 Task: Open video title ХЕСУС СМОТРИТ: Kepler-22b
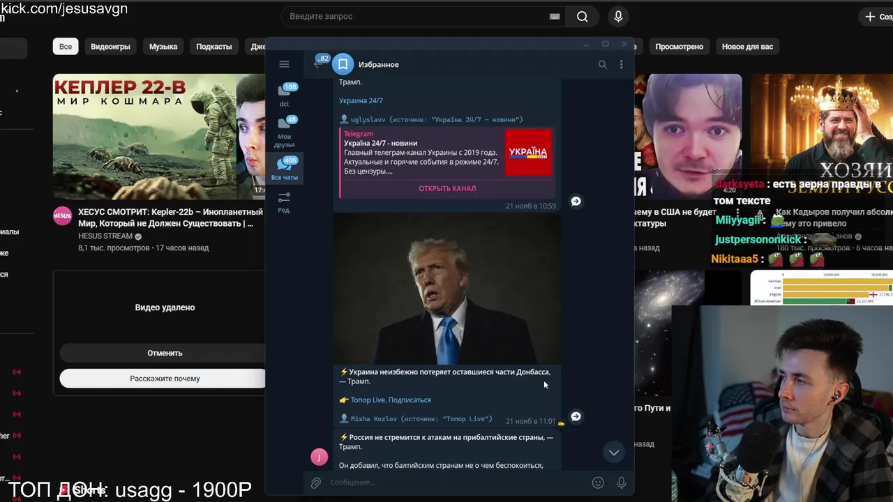pos(170,218)
